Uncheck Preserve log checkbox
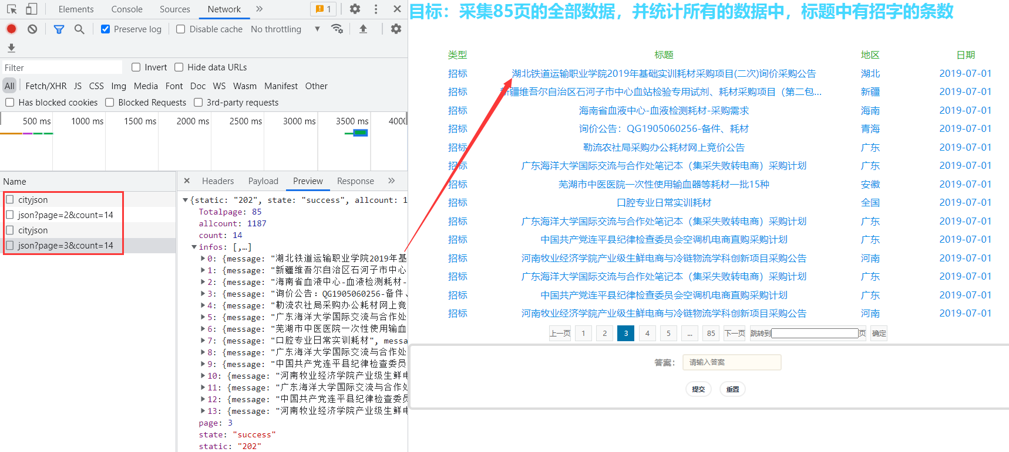The height and width of the screenshot is (452, 1009). coord(106,29)
